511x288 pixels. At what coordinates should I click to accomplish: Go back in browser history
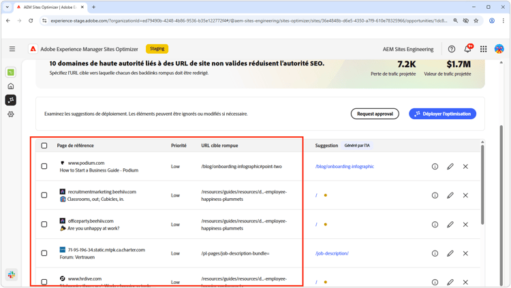[8, 20]
